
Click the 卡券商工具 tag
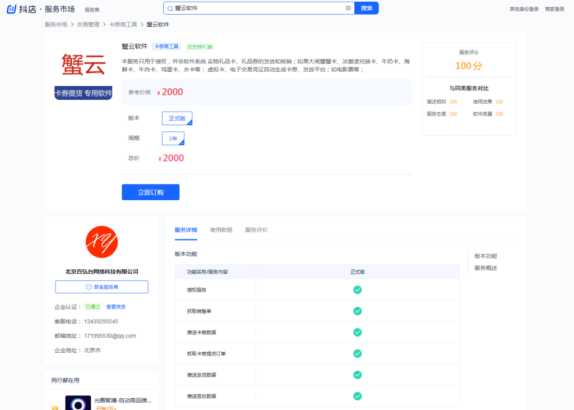click(166, 47)
